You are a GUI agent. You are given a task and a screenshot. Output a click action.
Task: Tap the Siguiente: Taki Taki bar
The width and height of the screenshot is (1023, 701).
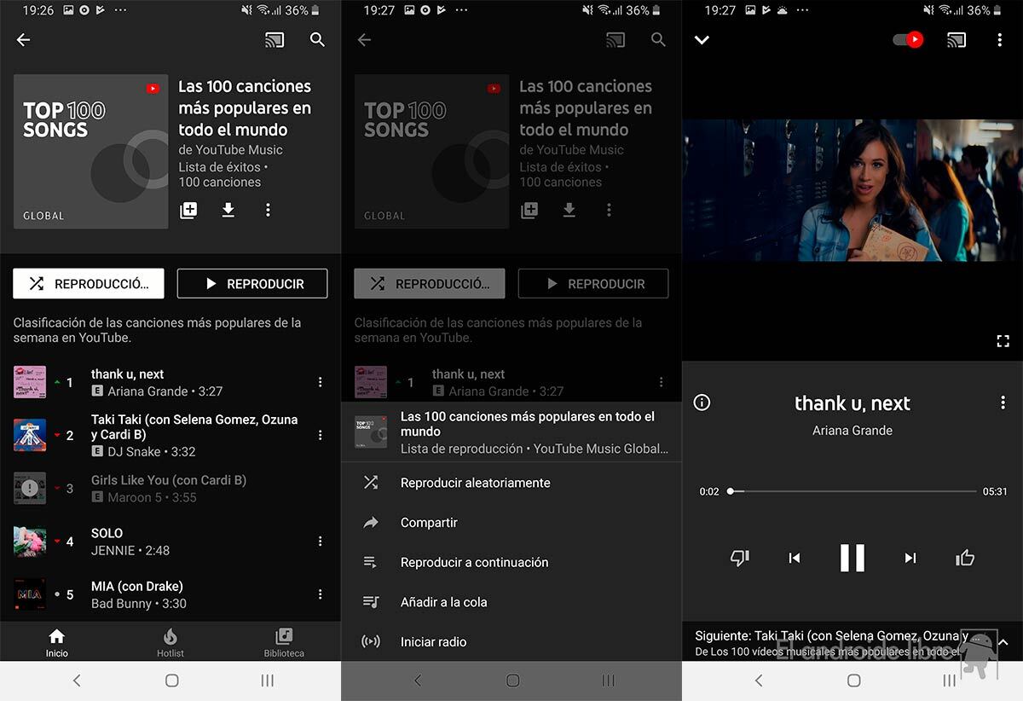(852, 642)
